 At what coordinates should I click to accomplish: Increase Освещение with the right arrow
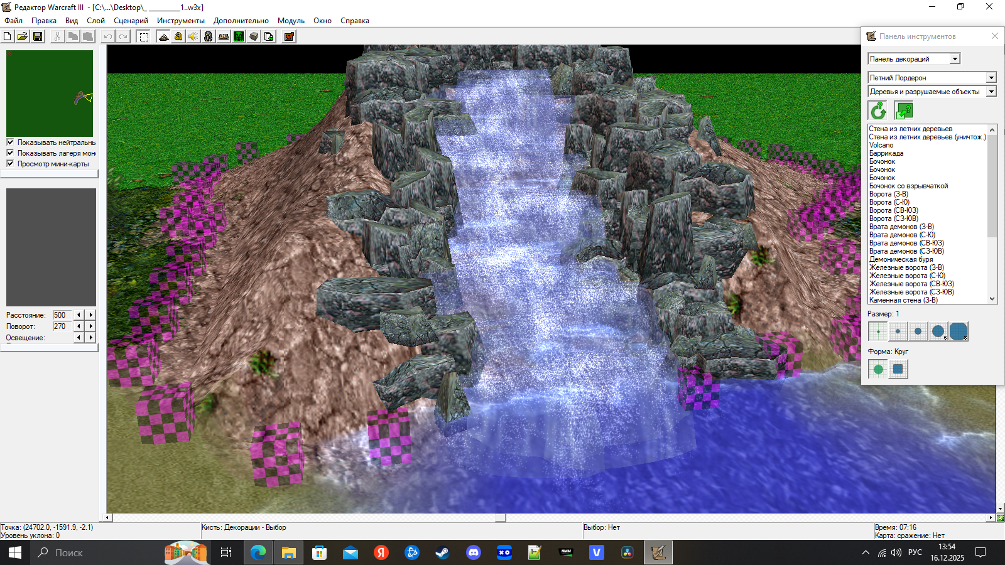[91, 338]
